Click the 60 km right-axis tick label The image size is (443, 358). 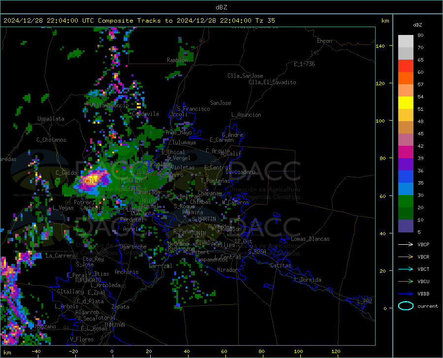(x=382, y=196)
